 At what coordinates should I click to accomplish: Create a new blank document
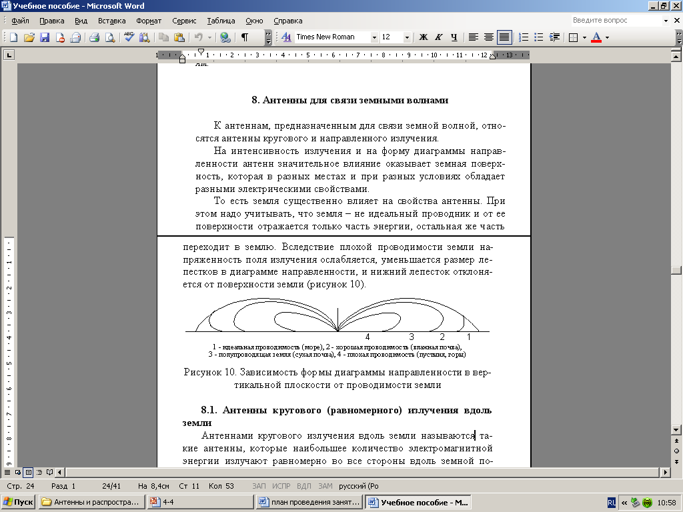click(x=13, y=37)
